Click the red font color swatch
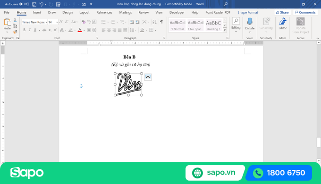The image size is (321, 184). coord(80,30)
